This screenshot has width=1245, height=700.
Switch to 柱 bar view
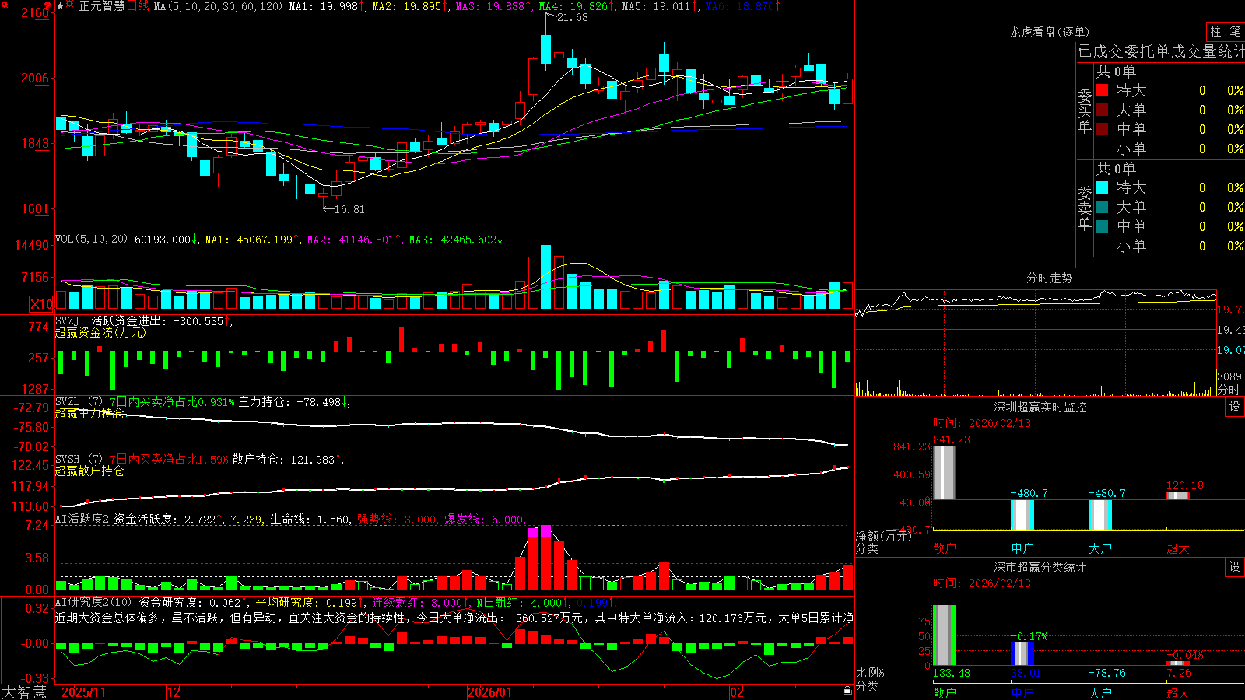(x=1215, y=31)
